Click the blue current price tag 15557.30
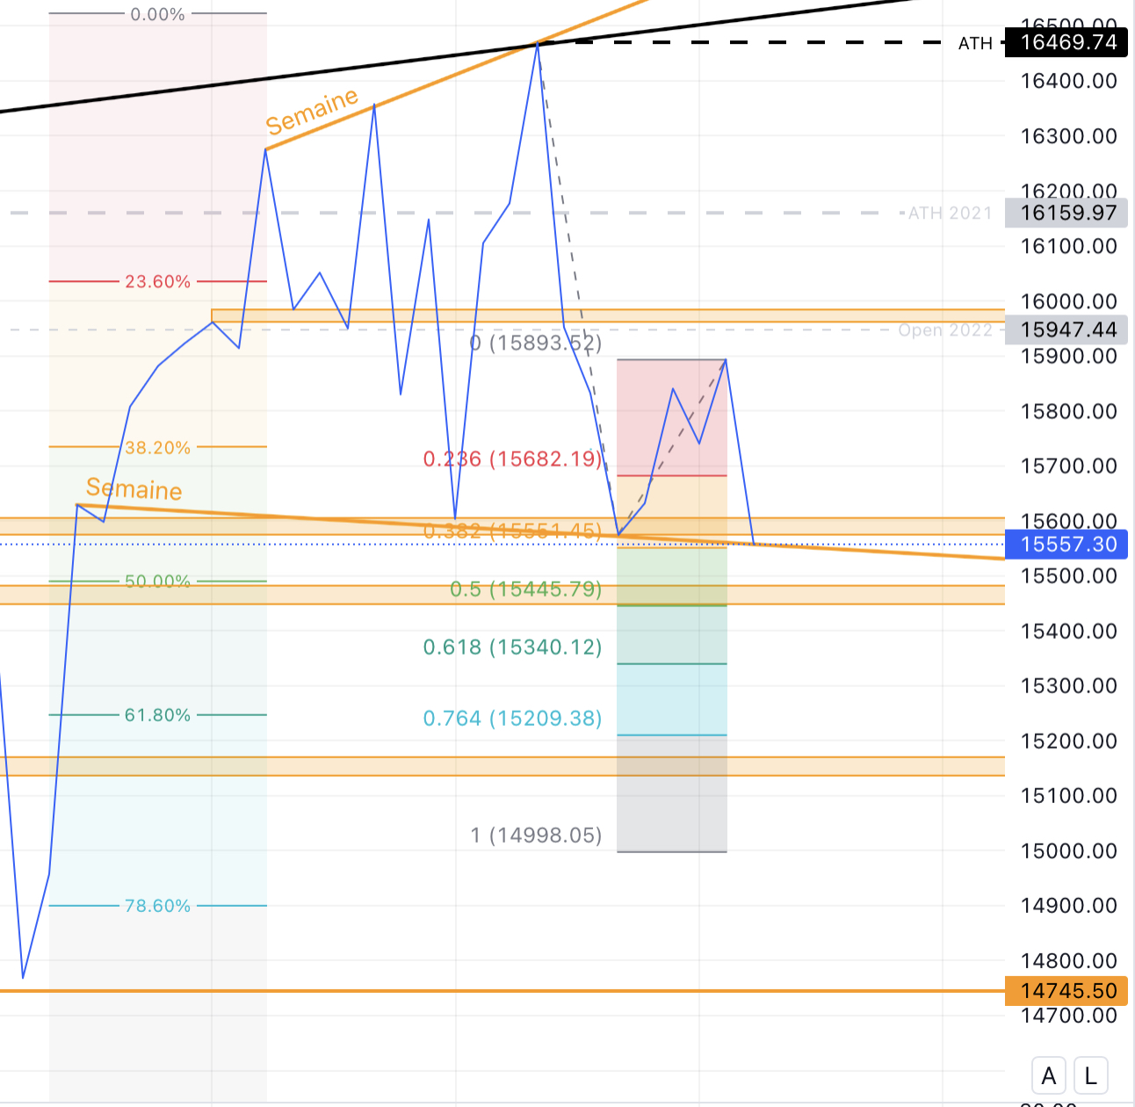The image size is (1135, 1107). point(1068,544)
